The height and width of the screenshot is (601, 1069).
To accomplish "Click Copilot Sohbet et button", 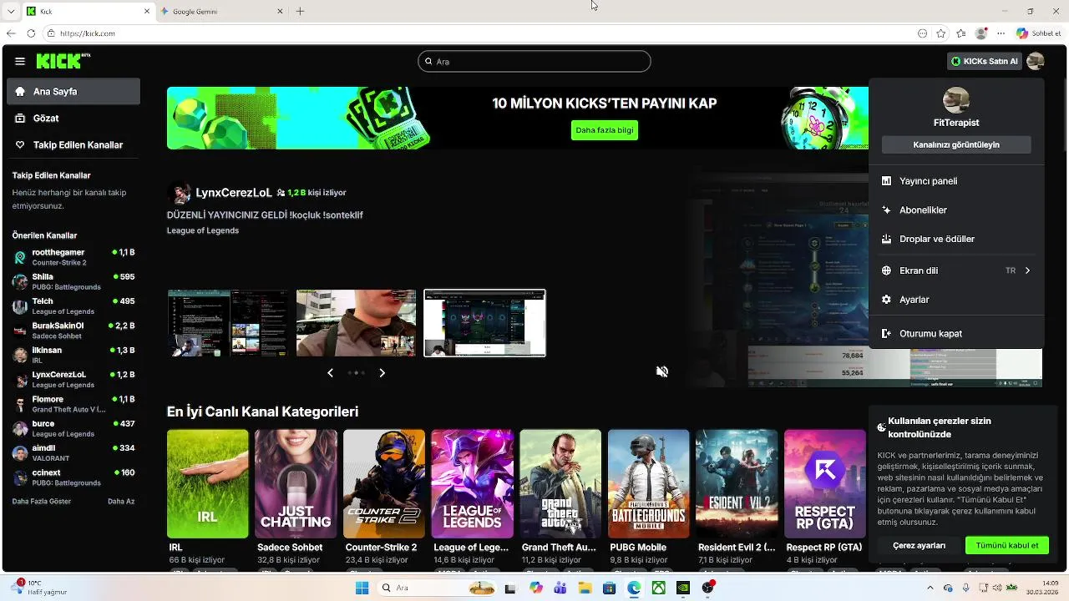I will [x=1039, y=33].
